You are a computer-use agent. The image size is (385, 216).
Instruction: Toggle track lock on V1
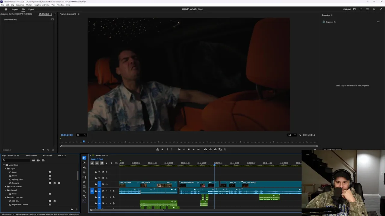[x=96, y=184]
